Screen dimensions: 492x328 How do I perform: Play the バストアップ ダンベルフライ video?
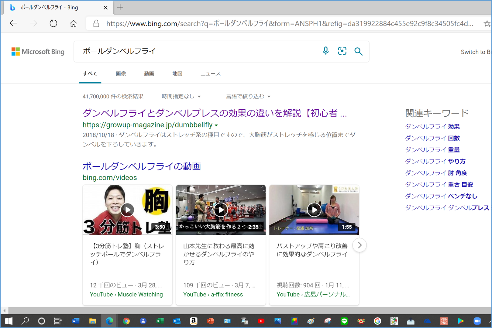coord(314,210)
